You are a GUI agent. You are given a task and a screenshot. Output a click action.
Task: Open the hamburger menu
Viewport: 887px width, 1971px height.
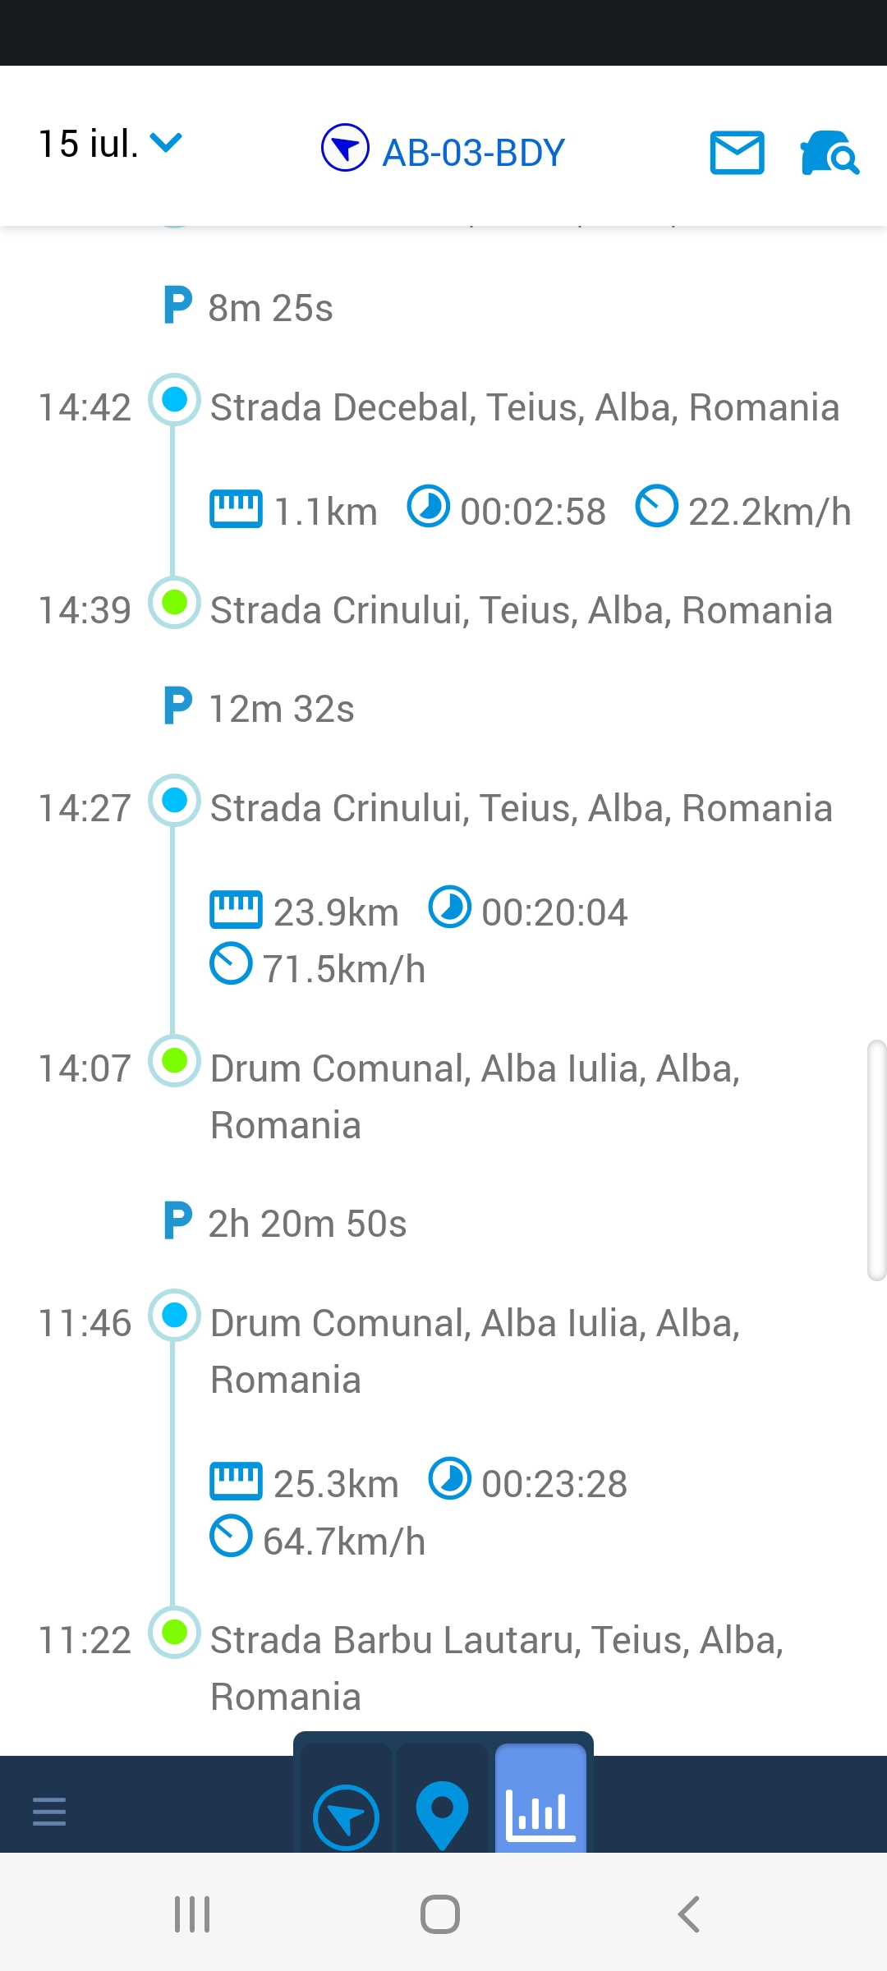[49, 1811]
